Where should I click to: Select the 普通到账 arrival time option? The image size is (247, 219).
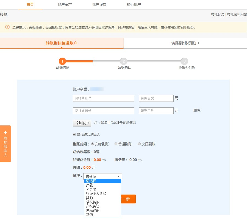[116, 144]
